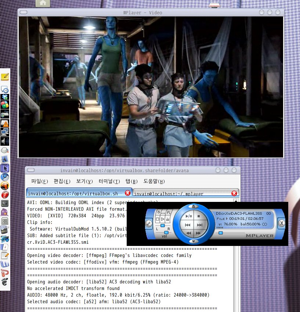Click the MPlayer Video window menu pill button
Viewport: 300px width, 312px height.
click(x=24, y=12)
